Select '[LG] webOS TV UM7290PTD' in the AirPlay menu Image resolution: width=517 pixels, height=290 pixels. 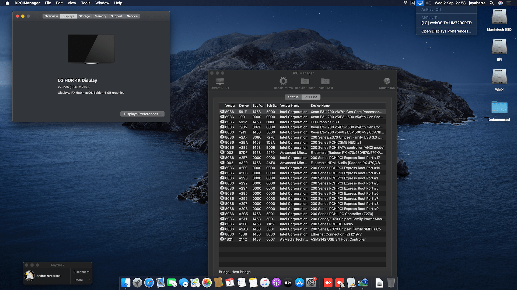(446, 23)
